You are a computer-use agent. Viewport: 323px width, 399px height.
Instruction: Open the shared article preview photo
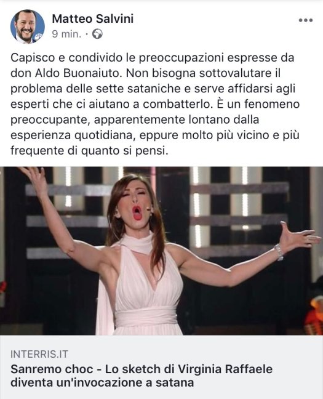[x=161, y=251]
